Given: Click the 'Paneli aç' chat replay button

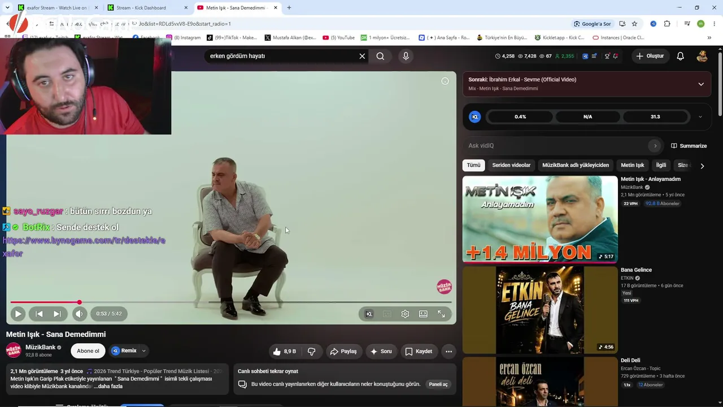Looking at the screenshot, I should [x=438, y=384].
